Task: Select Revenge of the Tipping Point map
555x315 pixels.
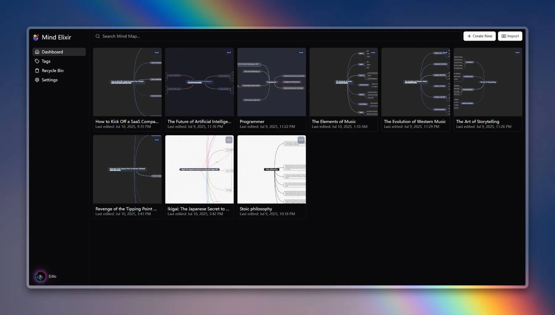Action: point(127,170)
